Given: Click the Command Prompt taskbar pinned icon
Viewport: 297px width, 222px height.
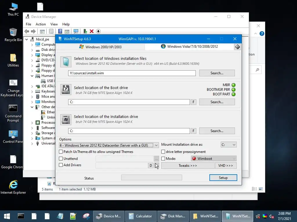Looking at the screenshot, I should click(x=21, y=216).
